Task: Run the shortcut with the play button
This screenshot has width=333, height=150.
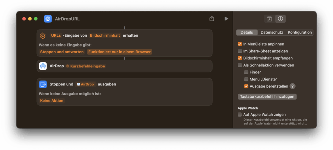Action: coord(226,19)
